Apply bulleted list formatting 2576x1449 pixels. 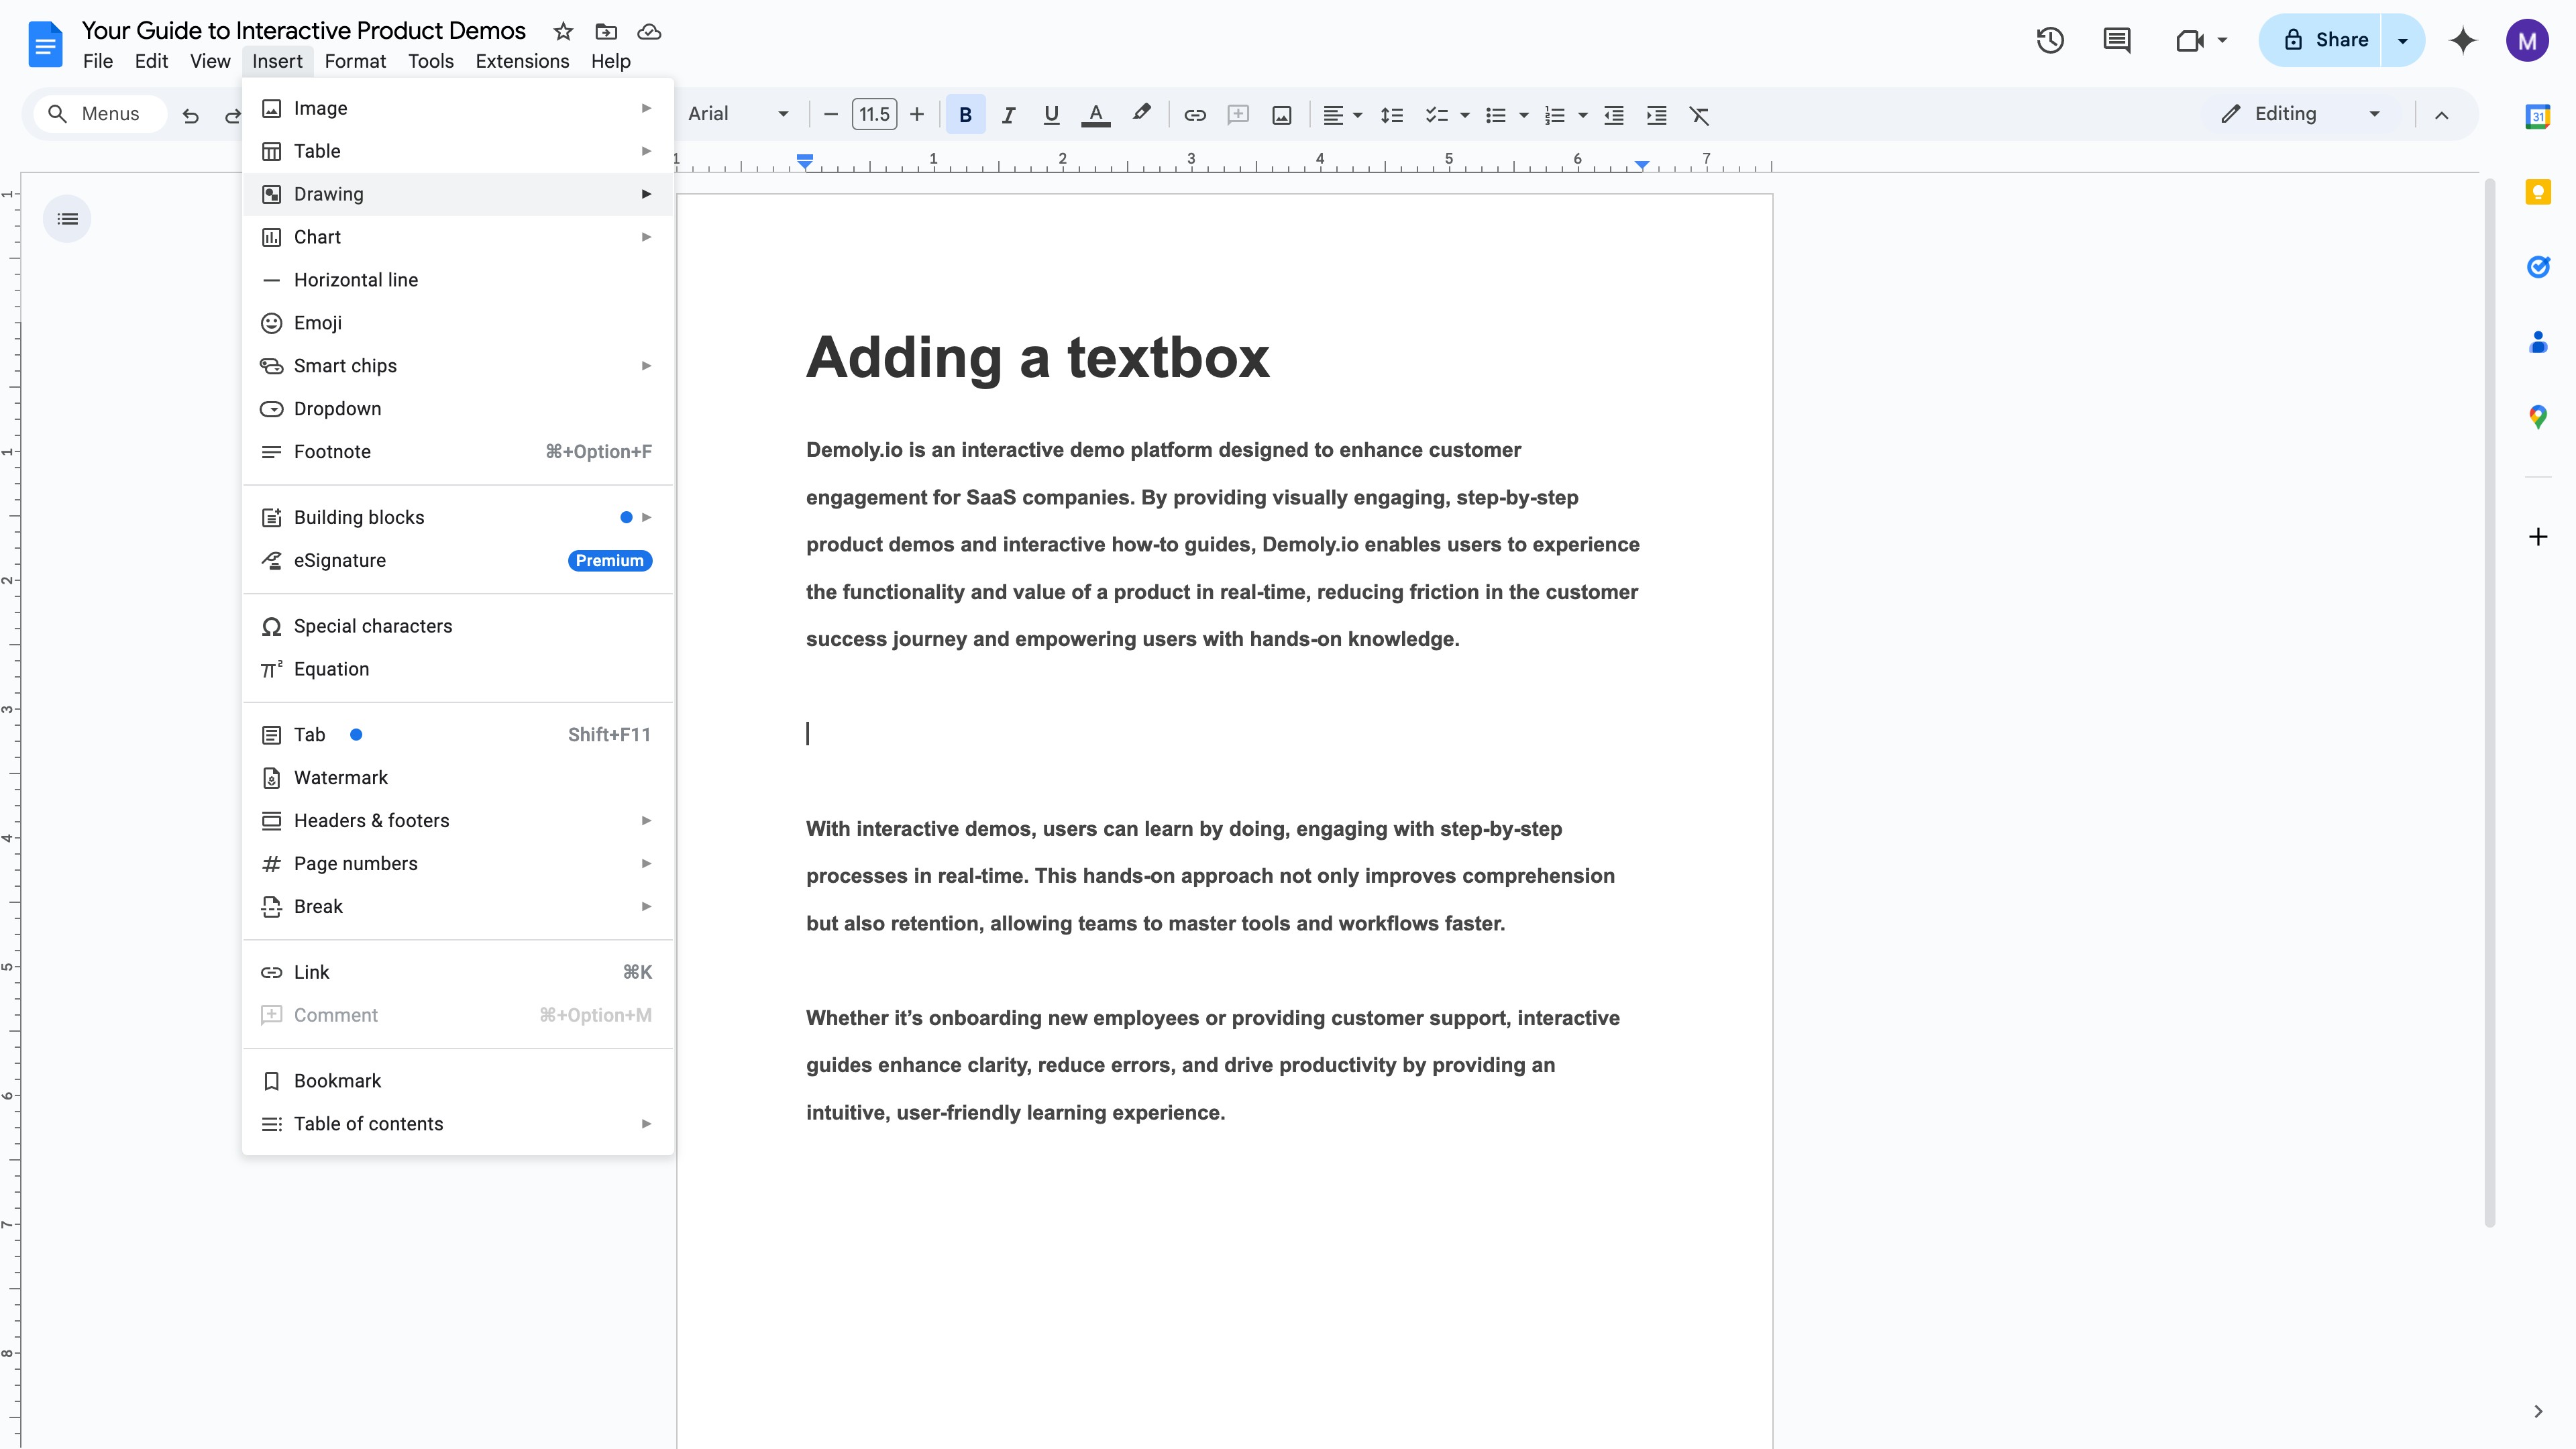coord(1495,115)
